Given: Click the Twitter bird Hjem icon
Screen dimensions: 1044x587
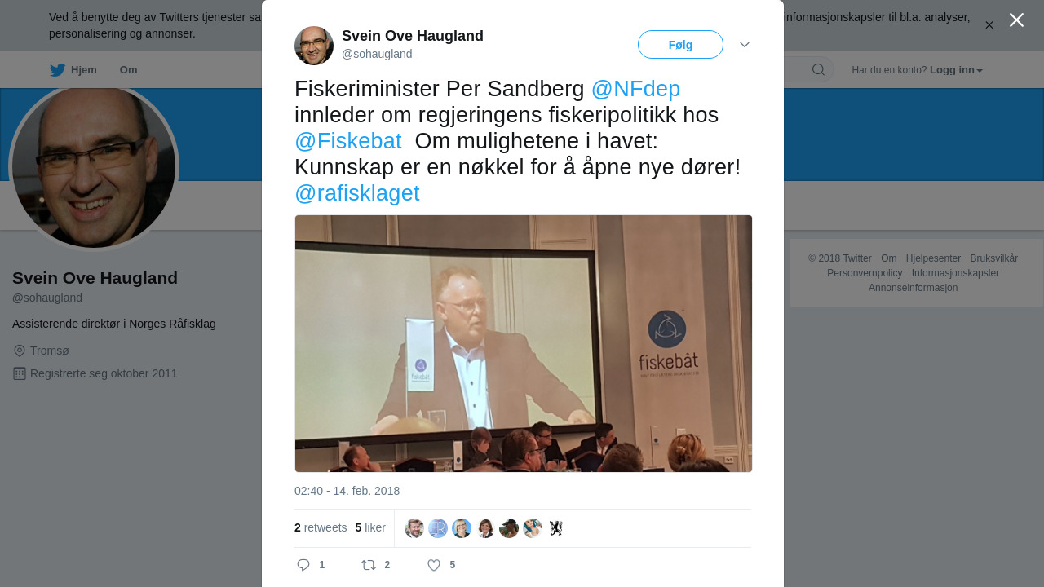Looking at the screenshot, I should point(57,70).
